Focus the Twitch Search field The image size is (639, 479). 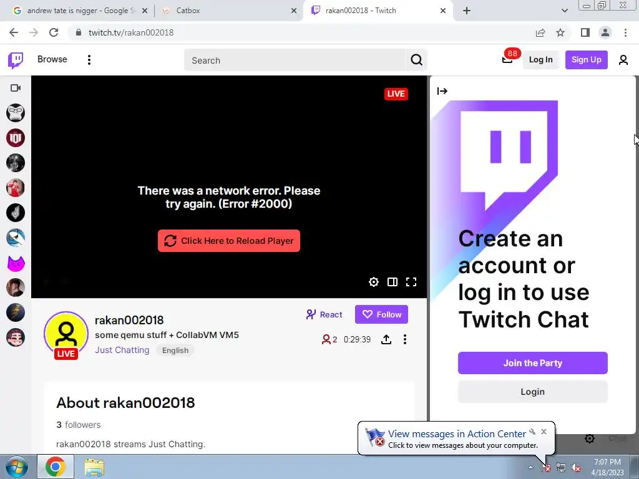pyautogui.click(x=295, y=60)
